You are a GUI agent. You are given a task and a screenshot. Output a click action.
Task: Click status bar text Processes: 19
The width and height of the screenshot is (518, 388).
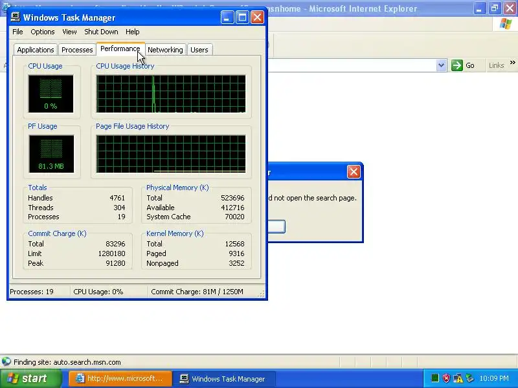pos(32,292)
